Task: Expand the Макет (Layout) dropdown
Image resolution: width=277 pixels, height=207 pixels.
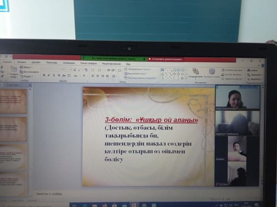Action: pos(27,67)
